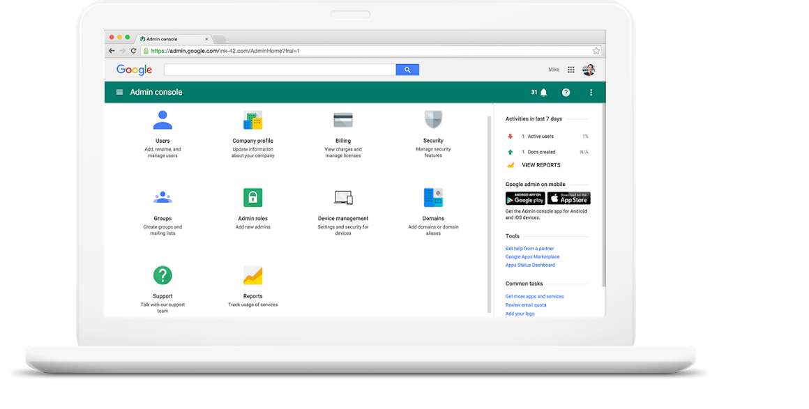Open the Support question mark icon
The height and width of the screenshot is (409, 809).
[162, 275]
